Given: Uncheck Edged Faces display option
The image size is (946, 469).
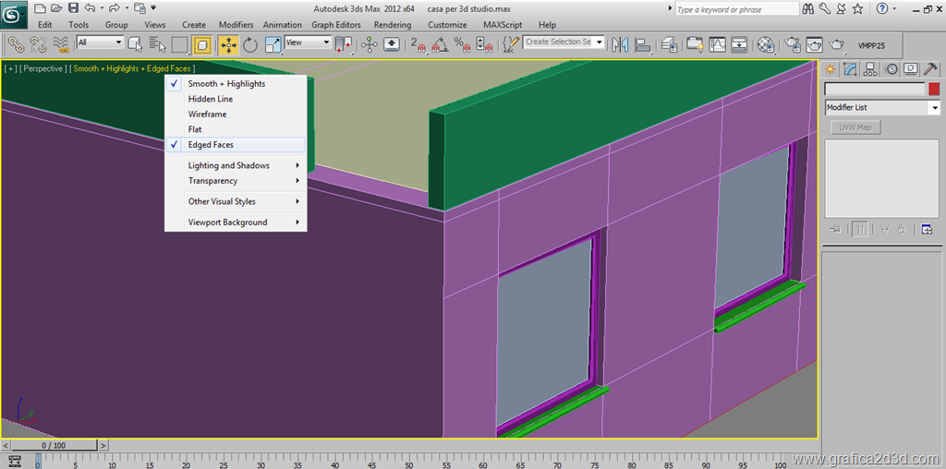Looking at the screenshot, I should coord(211,145).
